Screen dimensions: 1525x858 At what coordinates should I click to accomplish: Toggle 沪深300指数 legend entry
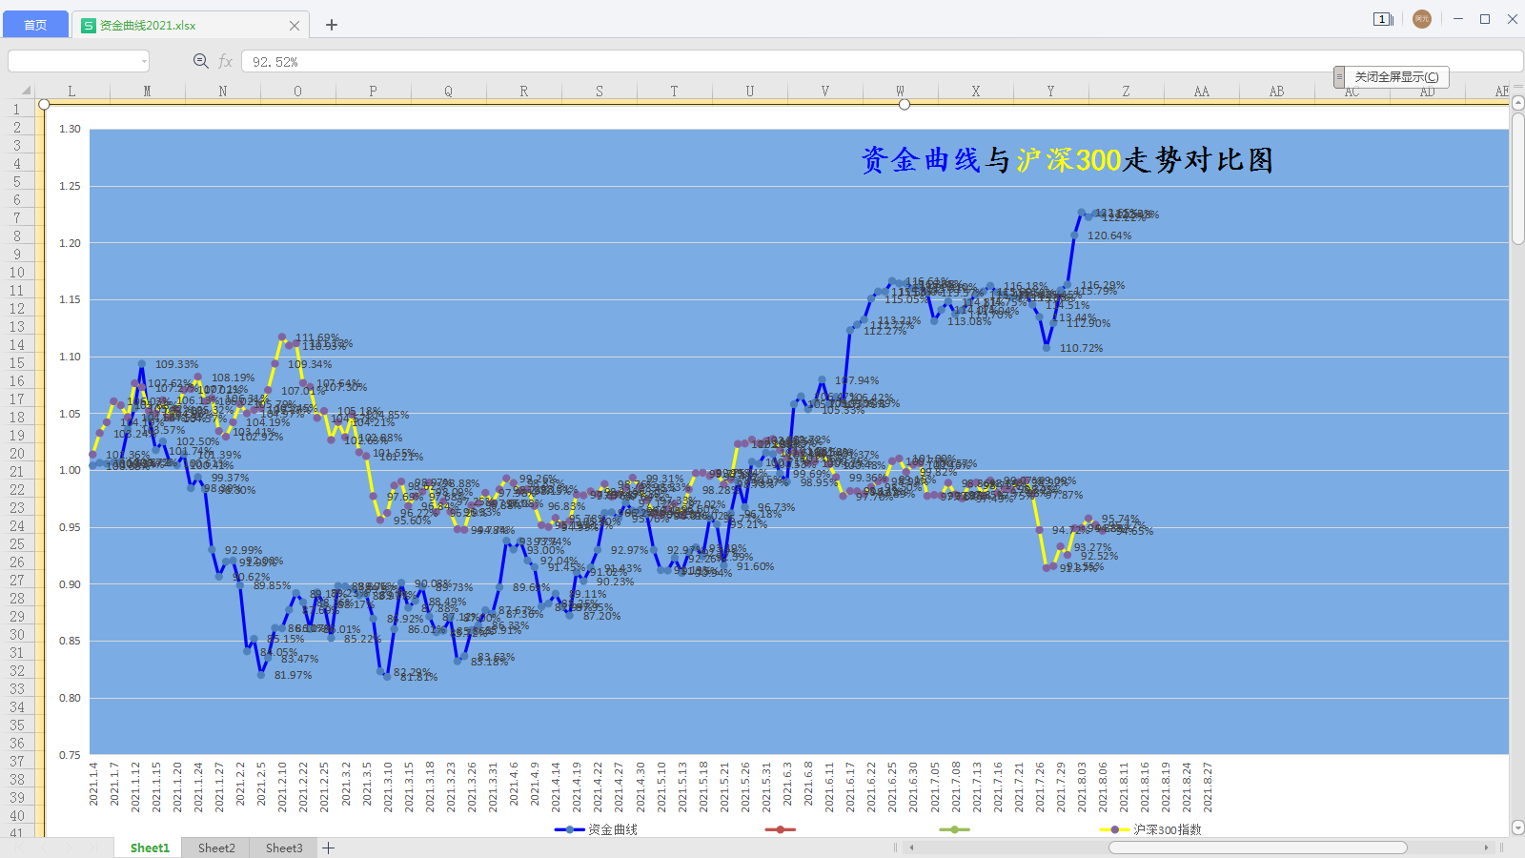tap(1151, 829)
